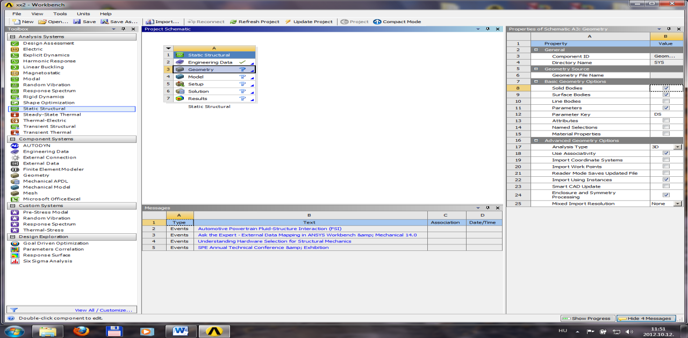Screen dimensions: 688x338
Task: Check the Smart CAD Update option
Action: pyautogui.click(x=666, y=186)
